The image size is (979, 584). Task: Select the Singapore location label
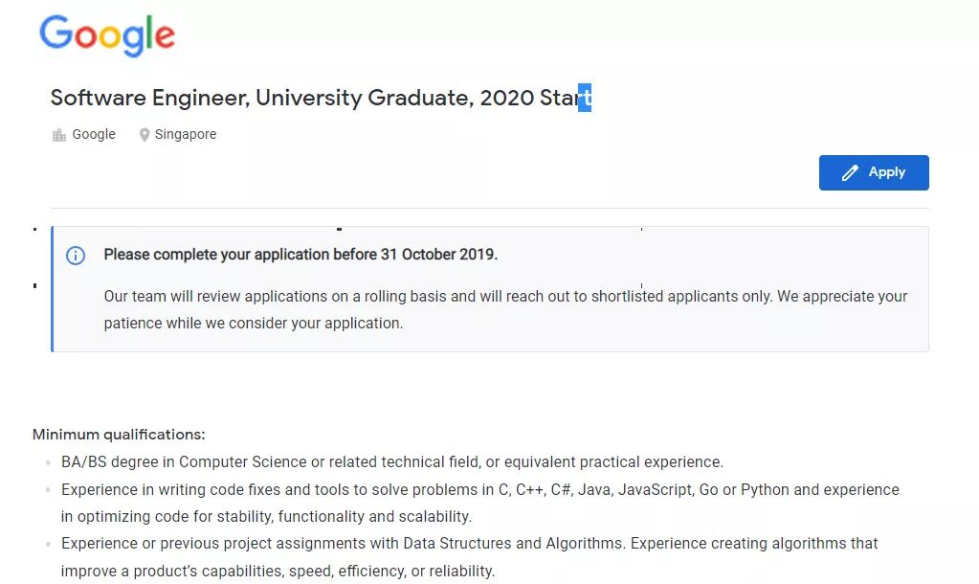tap(186, 134)
